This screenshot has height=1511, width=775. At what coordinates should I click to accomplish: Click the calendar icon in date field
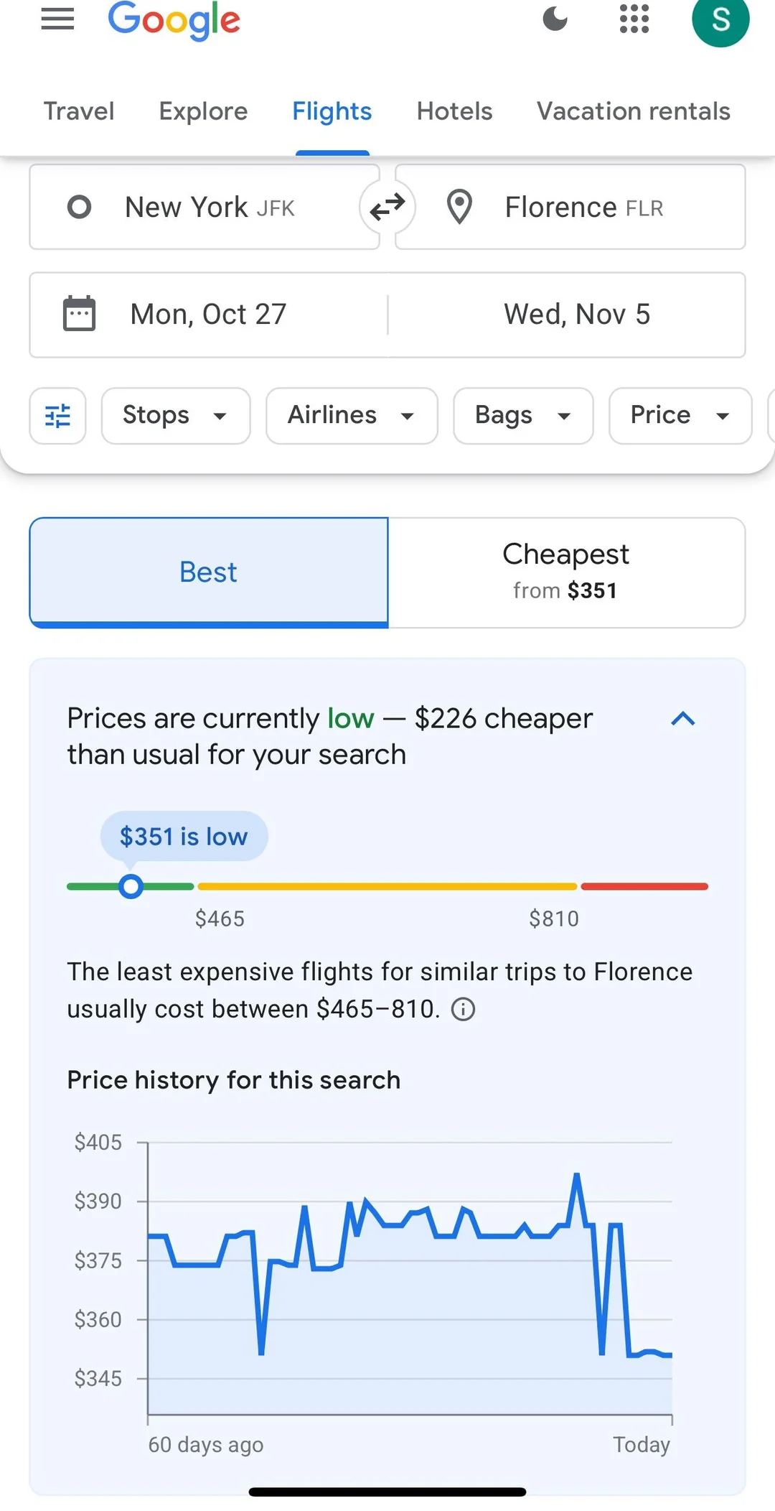(79, 314)
